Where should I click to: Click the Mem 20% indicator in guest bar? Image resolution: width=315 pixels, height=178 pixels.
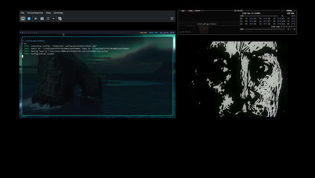pos(153,33)
